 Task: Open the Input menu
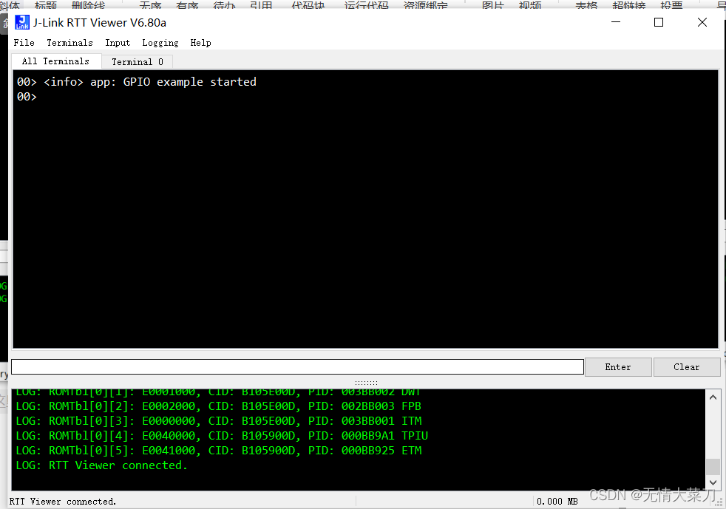pyautogui.click(x=118, y=43)
